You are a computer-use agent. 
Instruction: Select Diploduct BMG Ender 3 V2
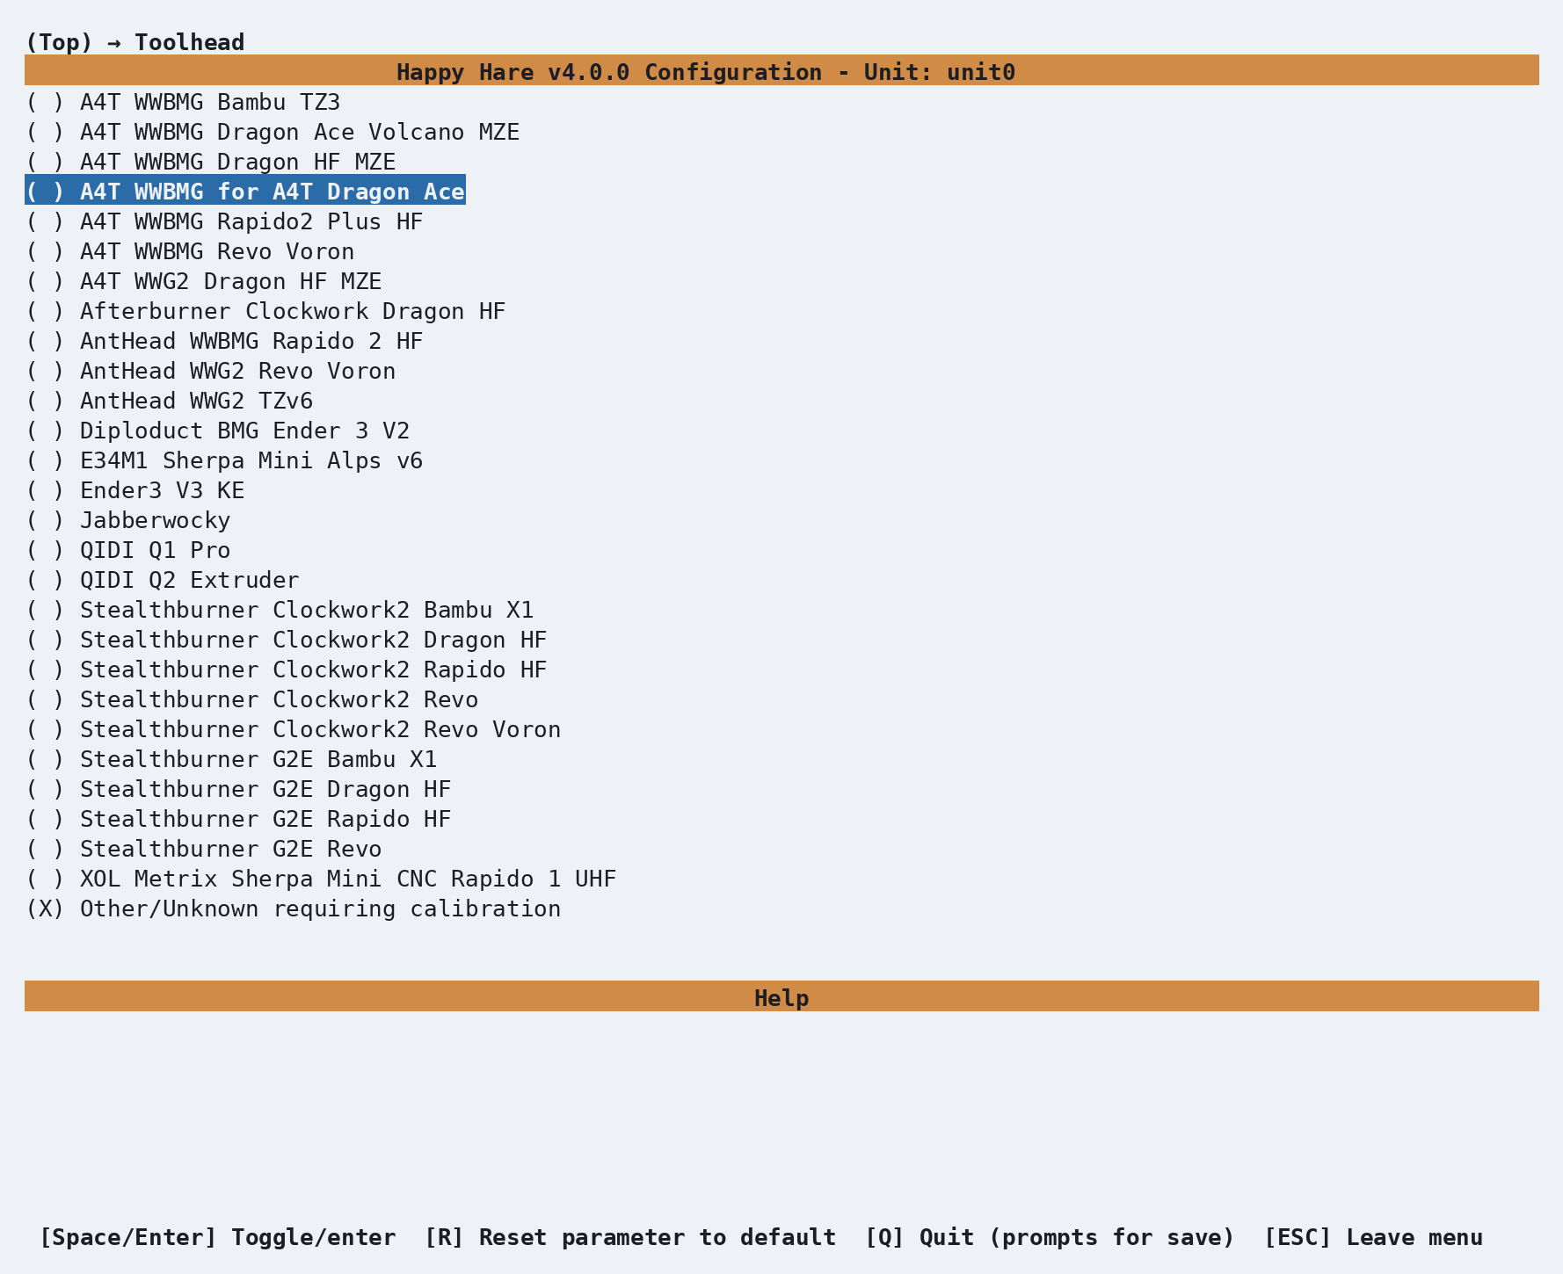(217, 431)
